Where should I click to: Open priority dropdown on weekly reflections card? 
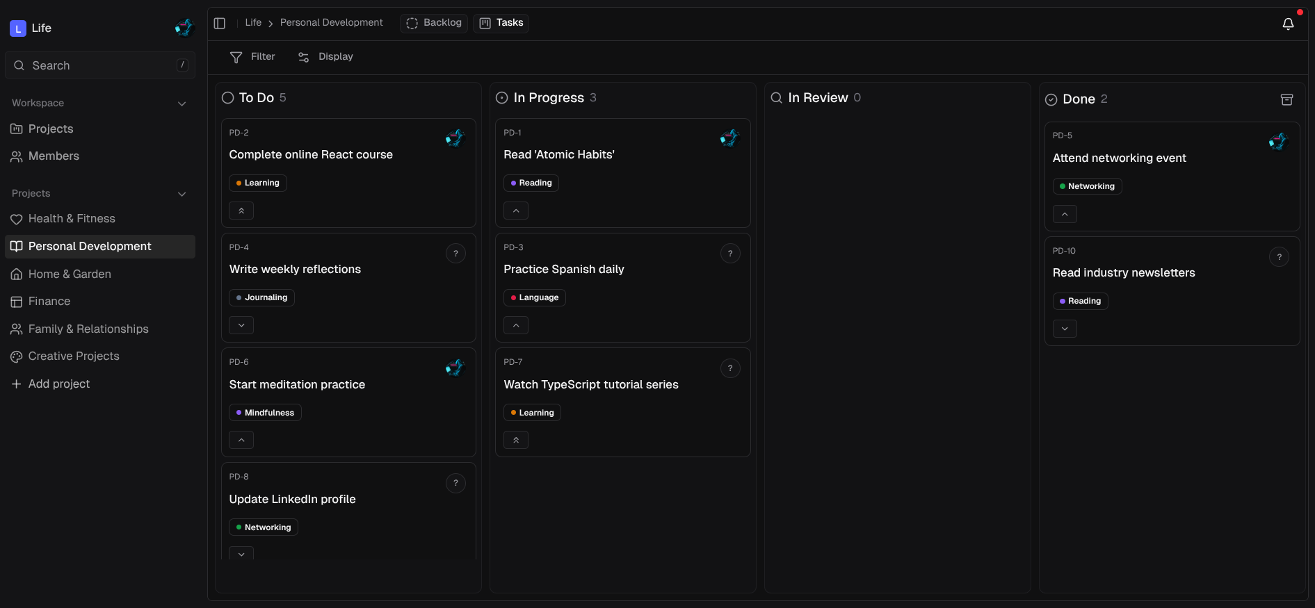241,325
